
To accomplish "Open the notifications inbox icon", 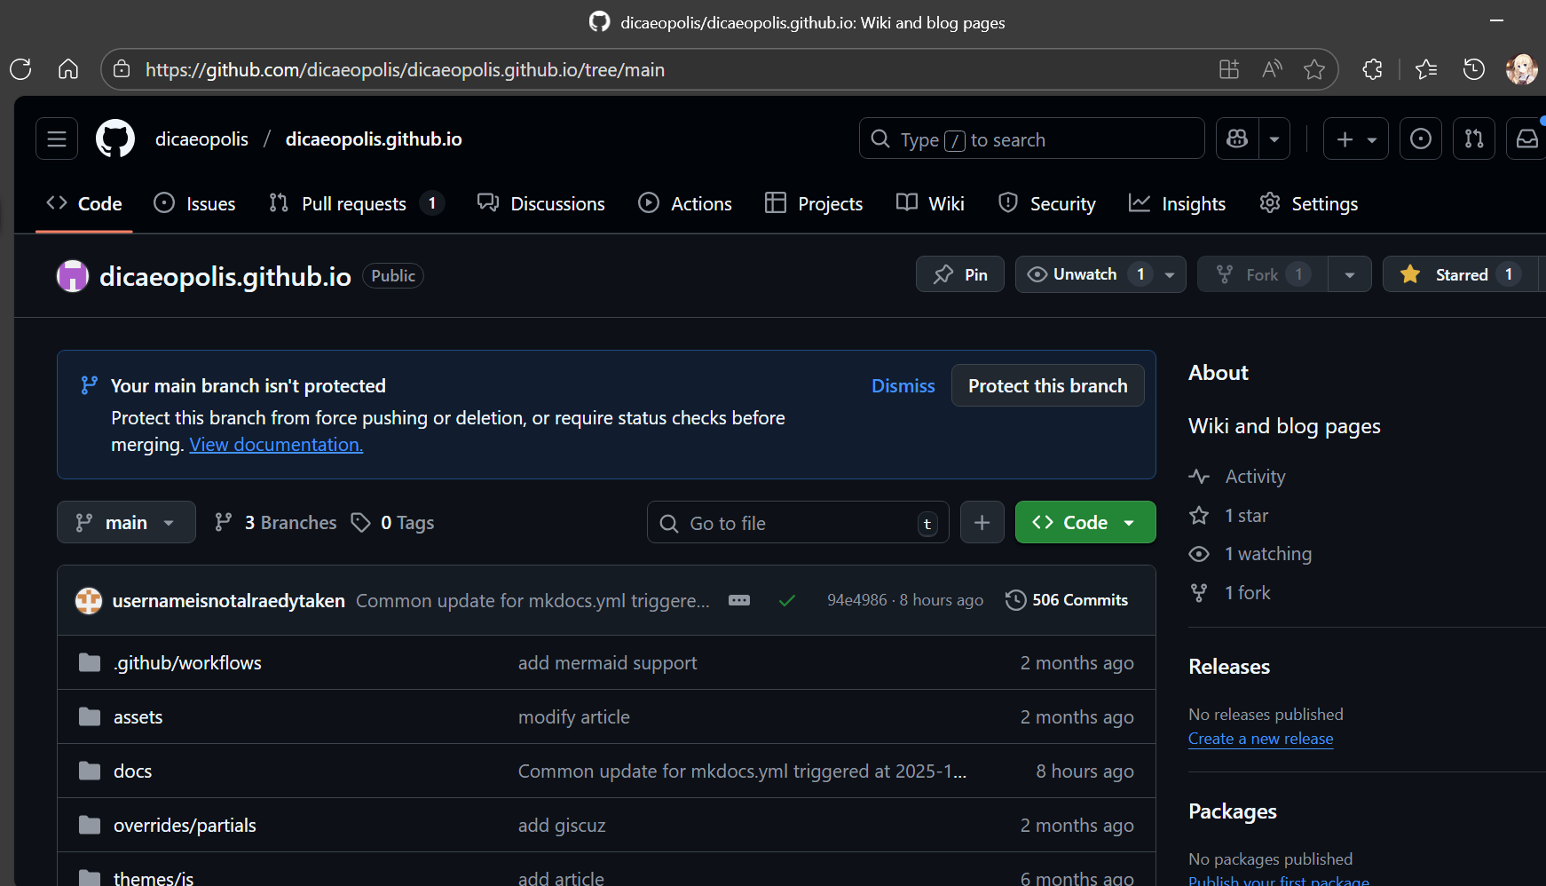I will click(1526, 139).
